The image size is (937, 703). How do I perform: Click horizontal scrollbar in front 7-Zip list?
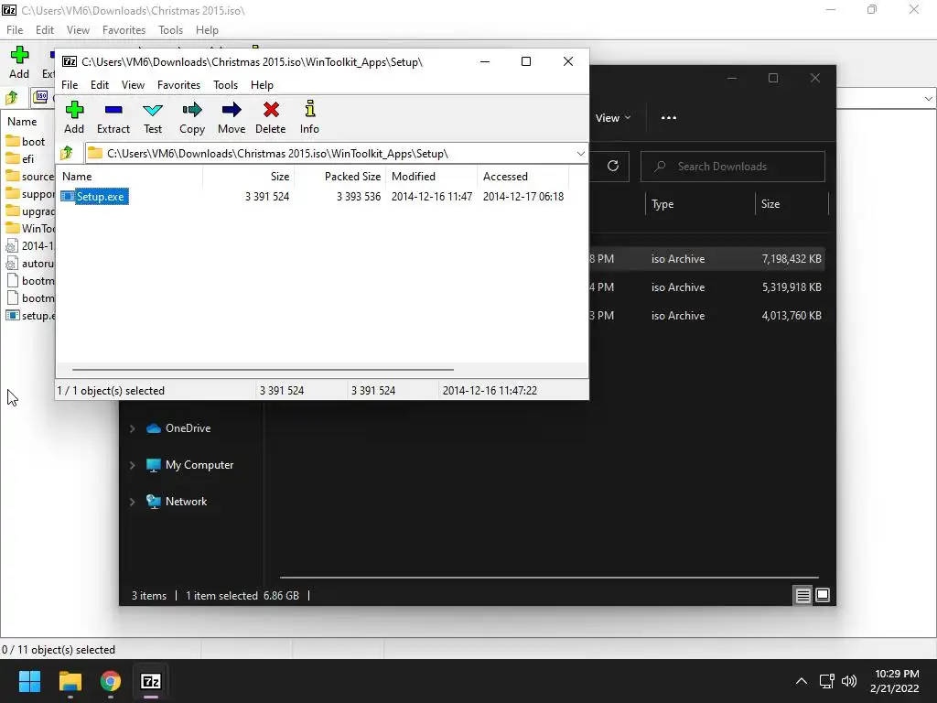coord(263,370)
